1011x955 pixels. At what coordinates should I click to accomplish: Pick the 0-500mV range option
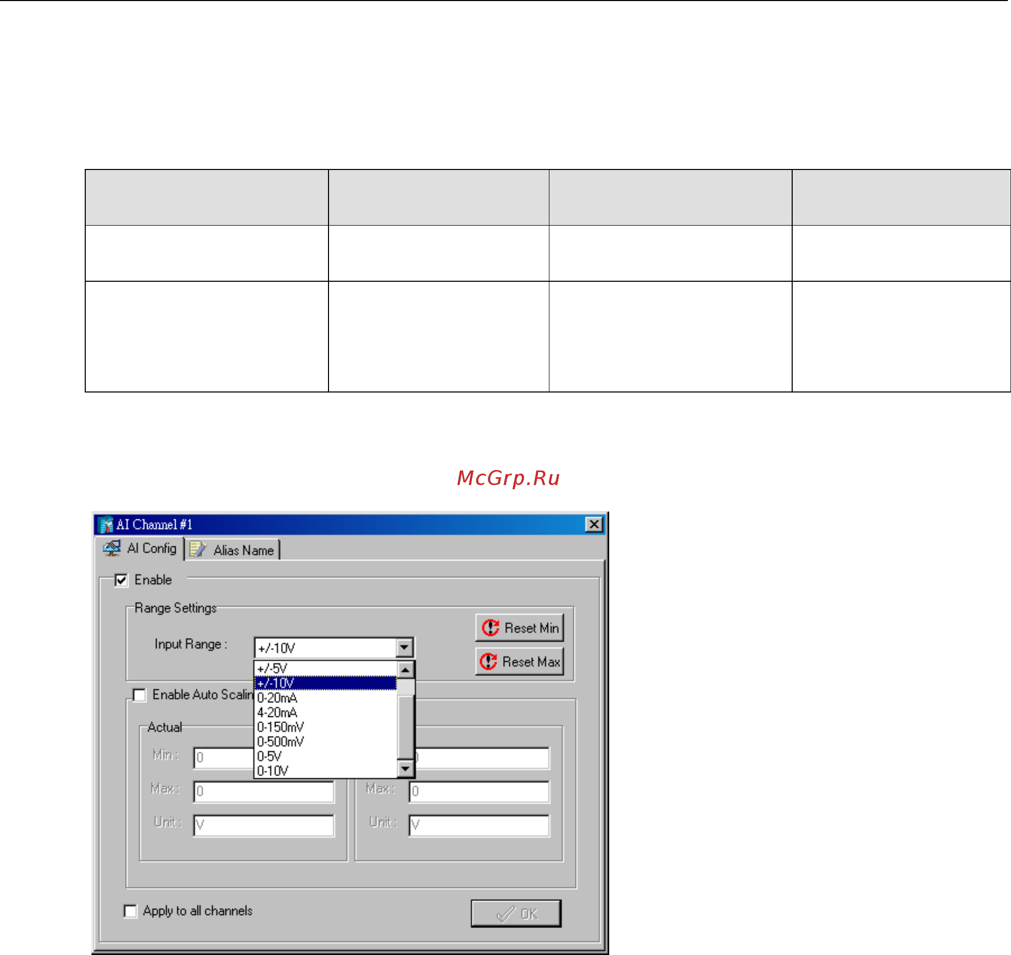(x=325, y=742)
